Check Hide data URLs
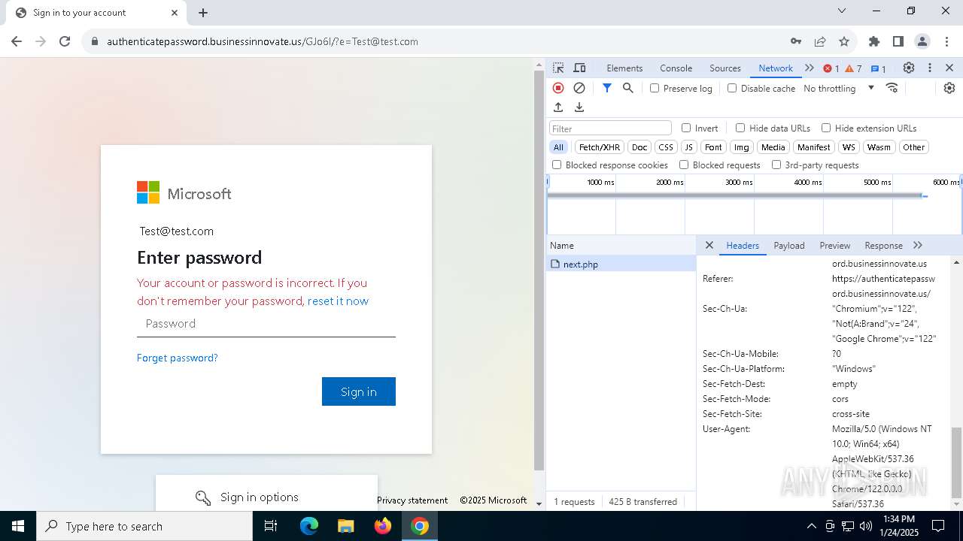This screenshot has width=963, height=541. tap(740, 128)
